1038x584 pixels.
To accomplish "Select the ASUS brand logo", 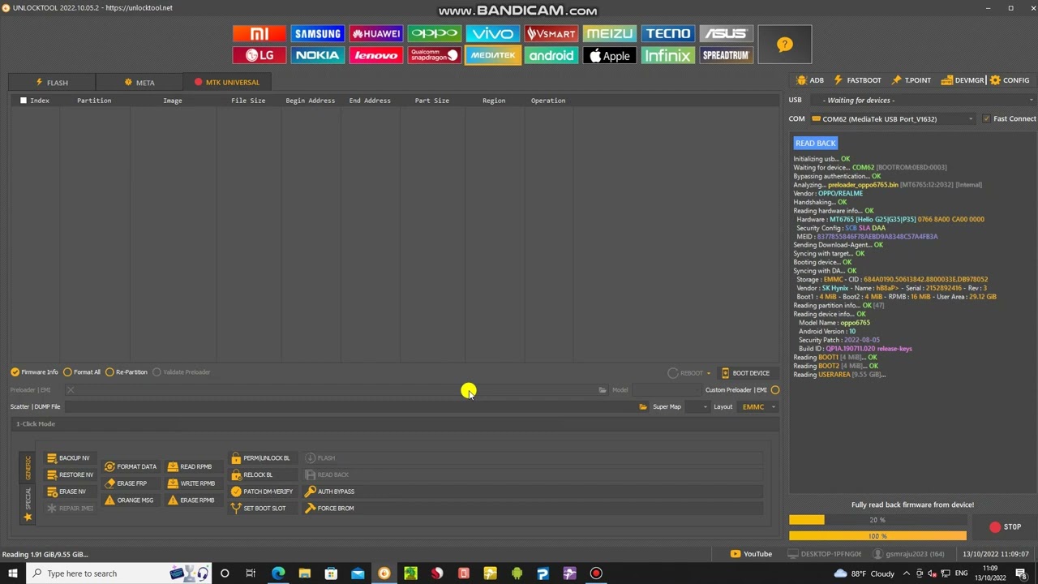I will tap(726, 33).
